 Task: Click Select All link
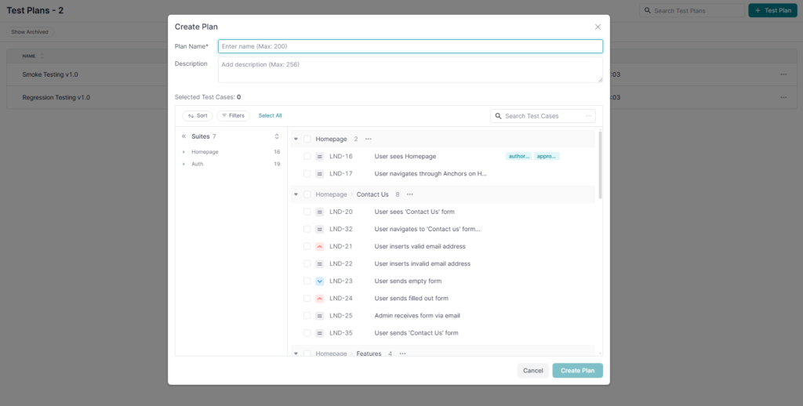(270, 116)
